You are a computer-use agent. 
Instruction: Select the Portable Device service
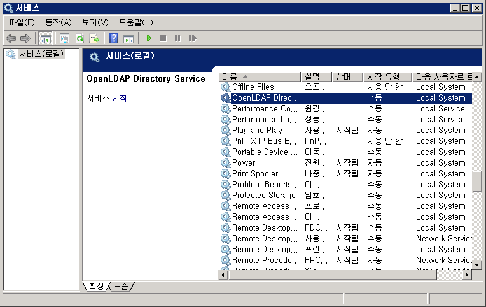(x=345, y=152)
